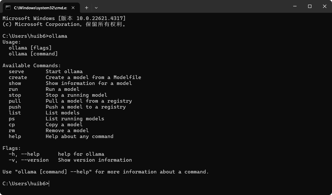Click at the final C:\Users\huib6> prompt

25,184
